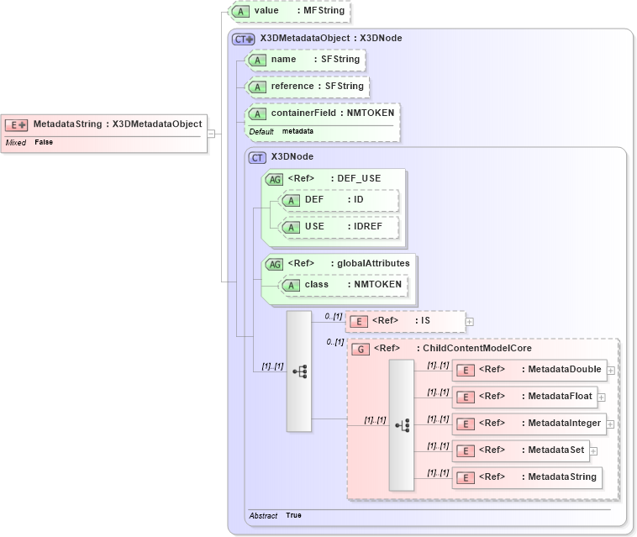Select the 'name : SFString' text

(316, 60)
